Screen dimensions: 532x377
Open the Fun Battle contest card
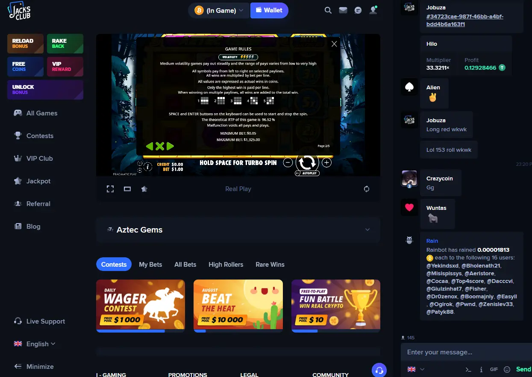[x=336, y=306]
